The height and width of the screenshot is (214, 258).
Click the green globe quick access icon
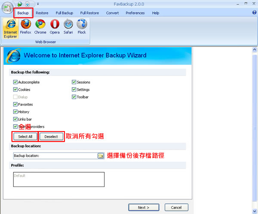[20, 4]
